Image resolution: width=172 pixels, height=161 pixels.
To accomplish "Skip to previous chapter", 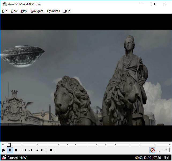I will point(24,150).
